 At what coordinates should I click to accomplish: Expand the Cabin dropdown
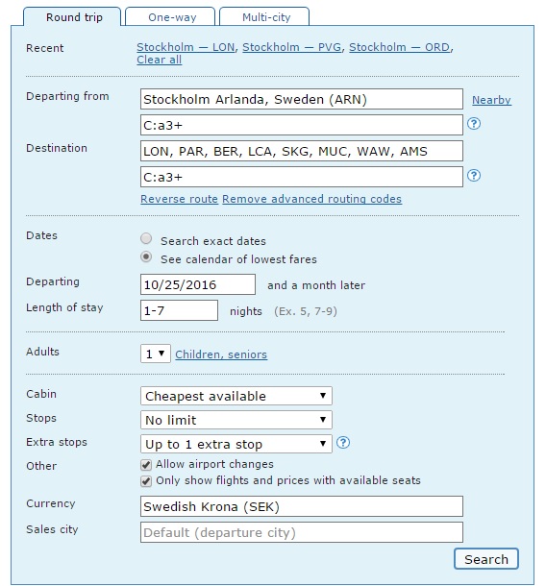coord(236,396)
